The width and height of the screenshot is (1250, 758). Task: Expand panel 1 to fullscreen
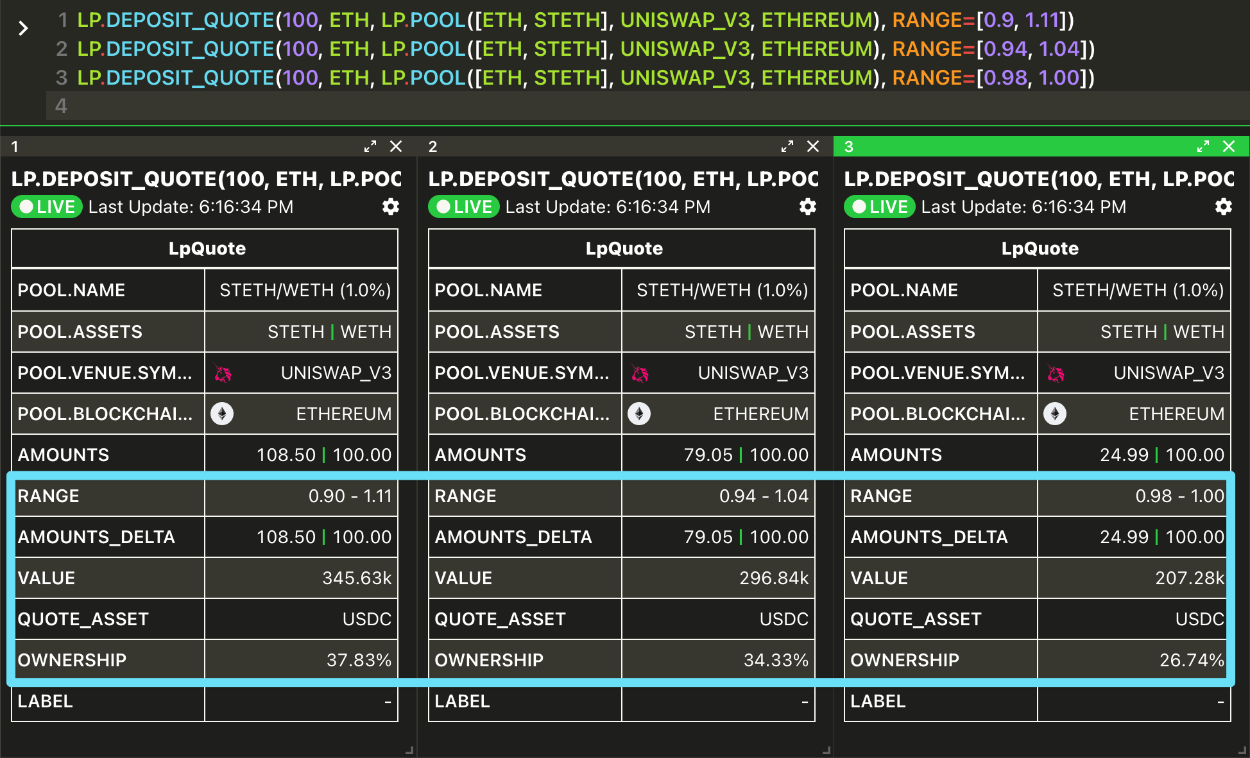pyautogui.click(x=370, y=147)
